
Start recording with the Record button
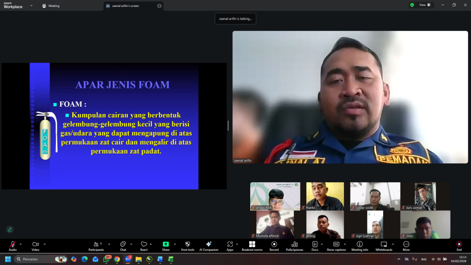pyautogui.click(x=274, y=244)
